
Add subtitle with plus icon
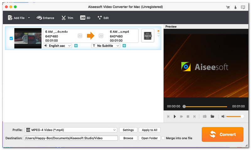click(124, 46)
